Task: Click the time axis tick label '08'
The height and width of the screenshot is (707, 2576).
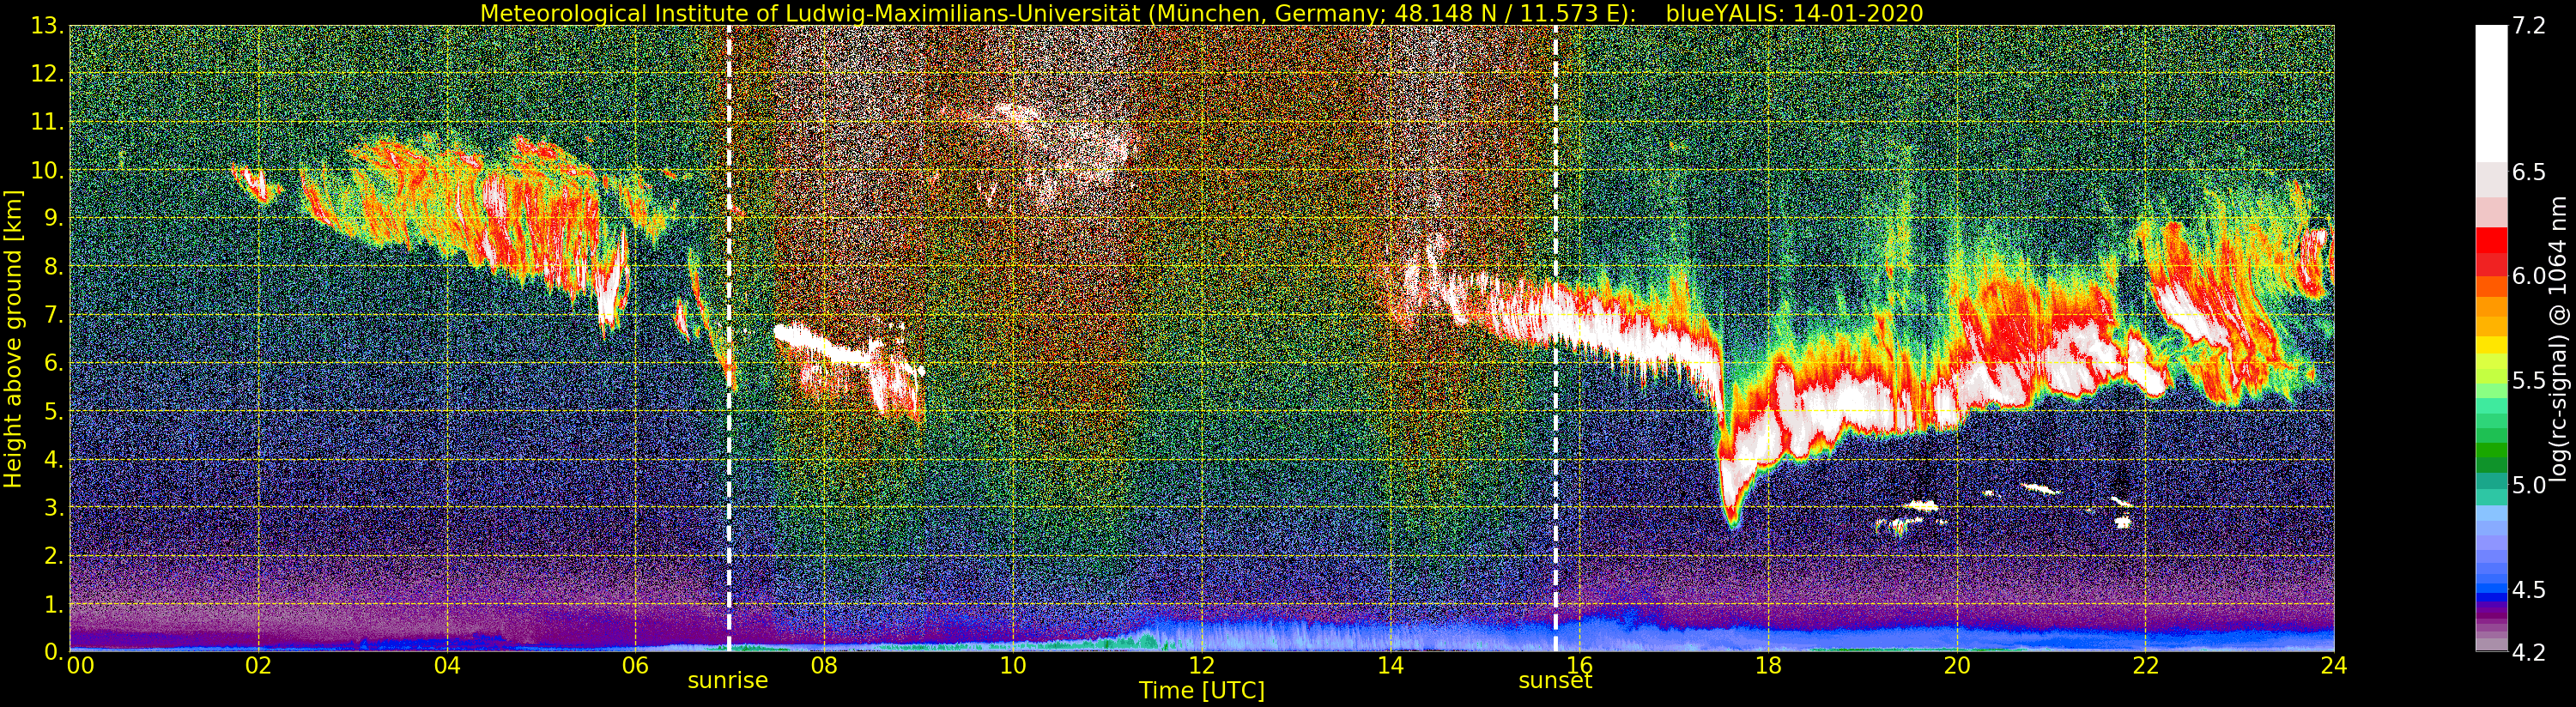Action: (824, 665)
